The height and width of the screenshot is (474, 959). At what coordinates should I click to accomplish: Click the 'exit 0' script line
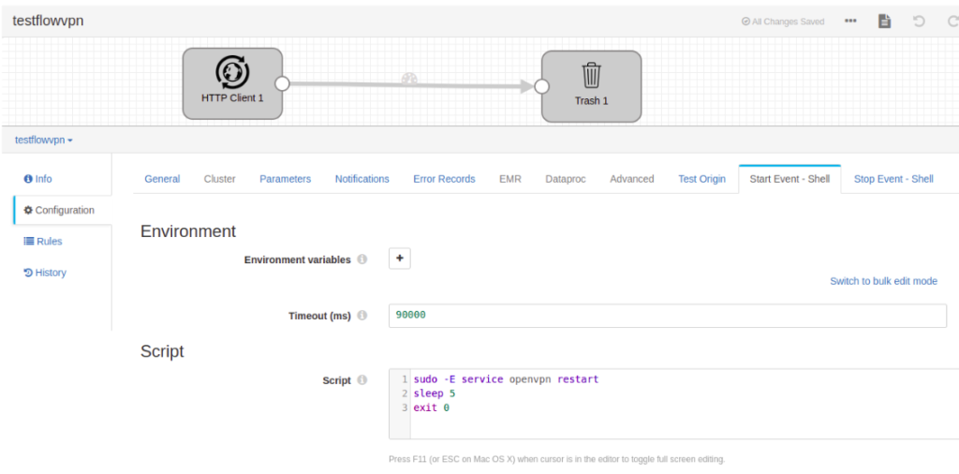(431, 407)
